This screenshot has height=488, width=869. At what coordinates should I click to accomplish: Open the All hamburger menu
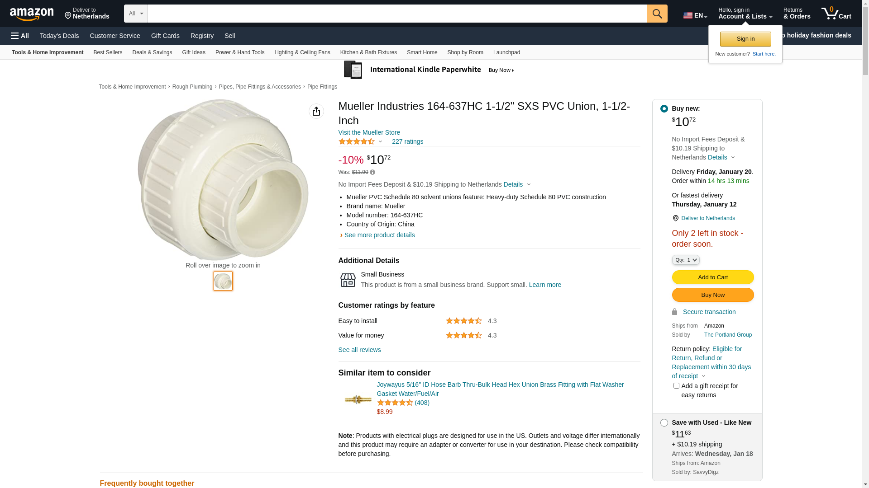coord(20,36)
